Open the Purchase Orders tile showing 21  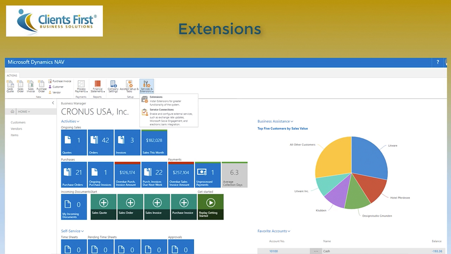[74, 174]
